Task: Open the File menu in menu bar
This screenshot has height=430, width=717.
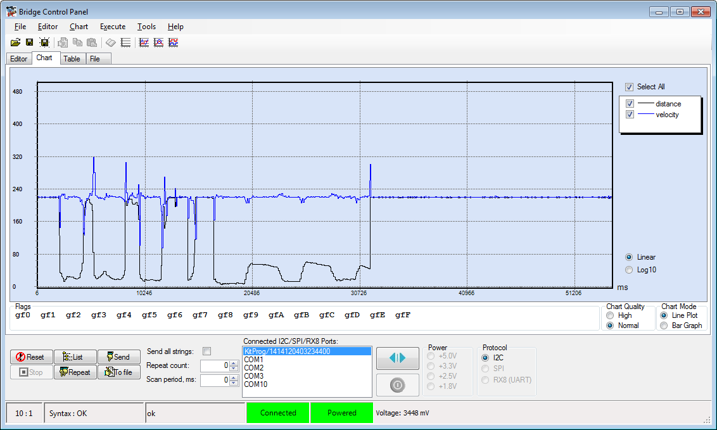Action: coord(20,27)
